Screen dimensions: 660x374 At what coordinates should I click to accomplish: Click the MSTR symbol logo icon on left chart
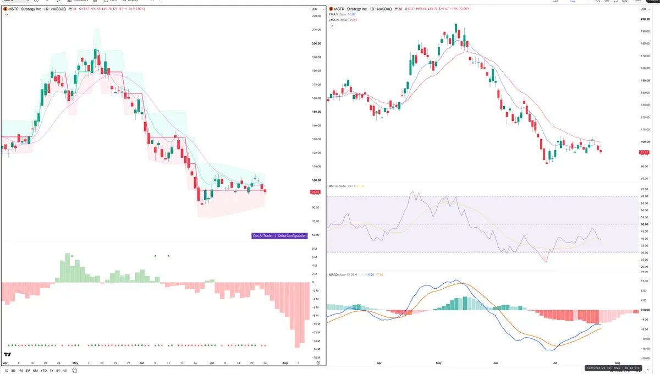[x=4, y=9]
